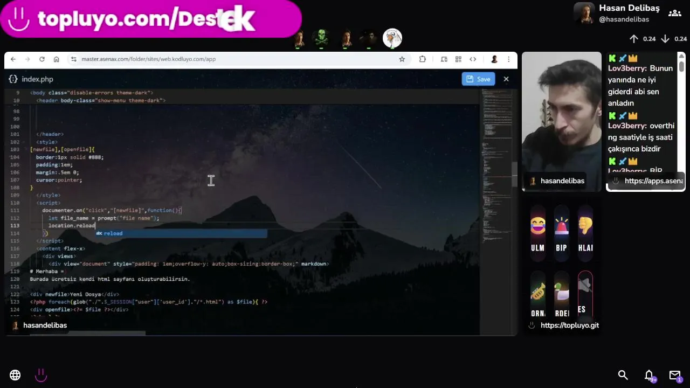Select the skull avatar participant
Image resolution: width=690 pixels, height=388 pixels.
click(x=322, y=38)
